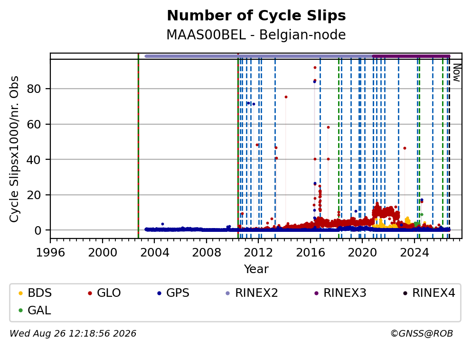Click the RINEX4 dark legend marker

click(405, 293)
